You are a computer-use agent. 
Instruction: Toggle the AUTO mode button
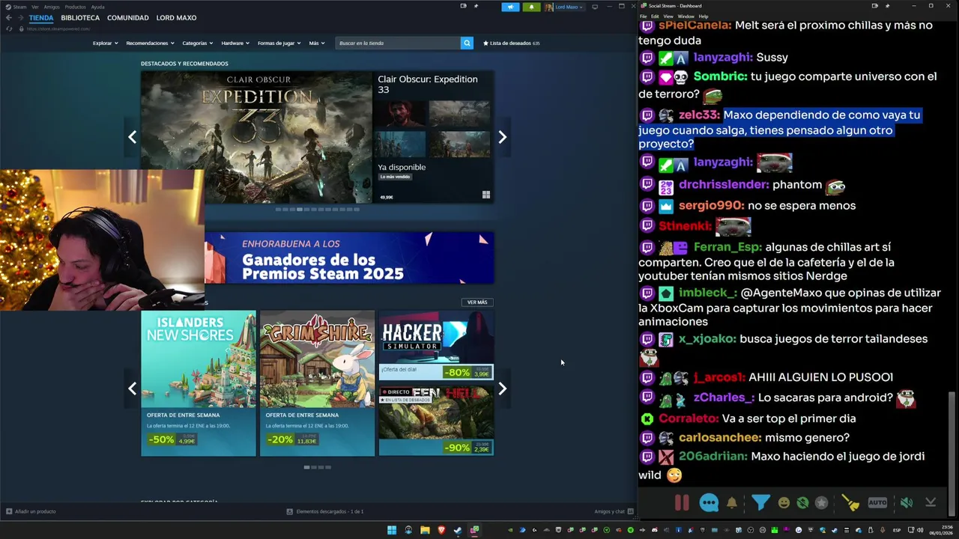pyautogui.click(x=877, y=503)
